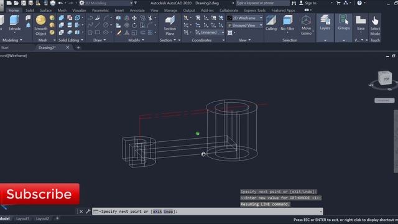Click the Culling selection icon
This screenshot has height=224, width=398.
271,23
